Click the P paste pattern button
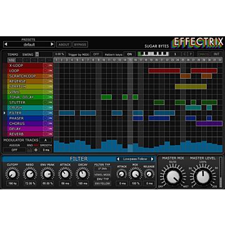Screen dimensions: 225x225 point(191,54)
